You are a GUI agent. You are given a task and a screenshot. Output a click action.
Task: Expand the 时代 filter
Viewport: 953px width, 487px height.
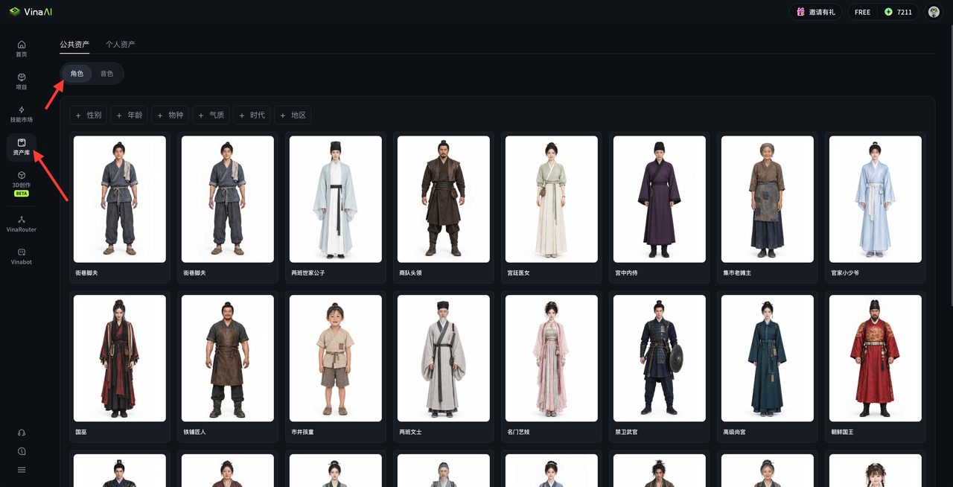[252, 115]
